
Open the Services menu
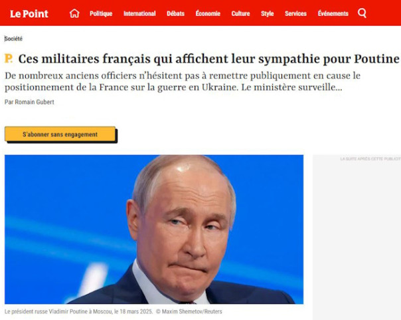pyautogui.click(x=295, y=13)
